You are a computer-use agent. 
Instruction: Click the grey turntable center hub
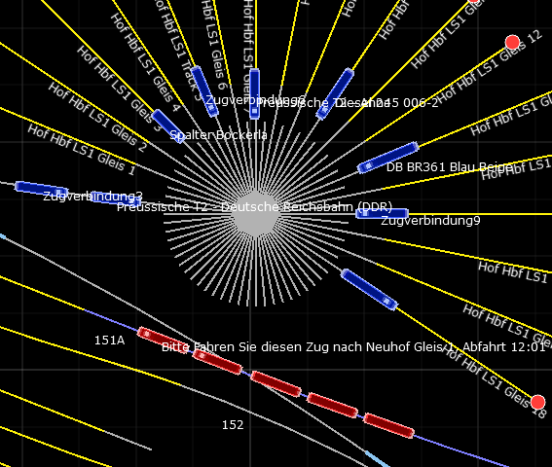pos(256,214)
